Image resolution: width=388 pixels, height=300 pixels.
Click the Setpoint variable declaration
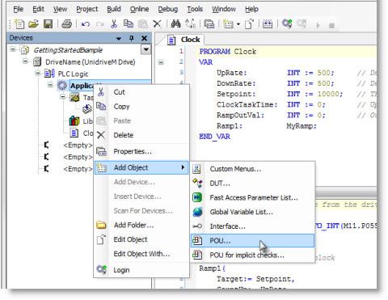[x=280, y=94]
